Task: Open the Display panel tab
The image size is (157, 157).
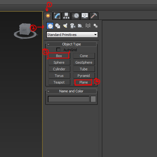Action: (x=85, y=16)
